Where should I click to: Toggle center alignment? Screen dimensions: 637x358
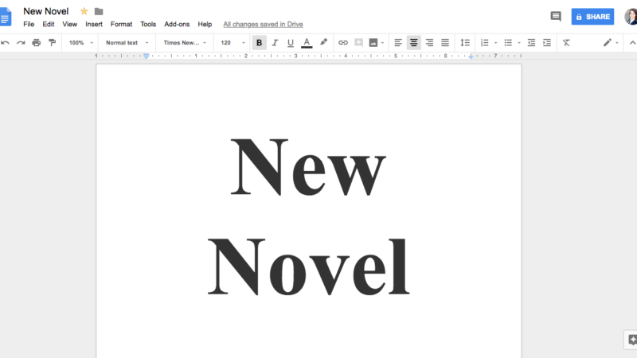click(x=413, y=43)
